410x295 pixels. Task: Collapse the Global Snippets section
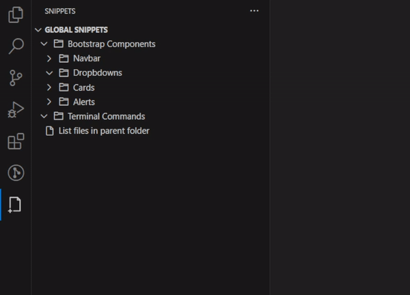tap(38, 30)
